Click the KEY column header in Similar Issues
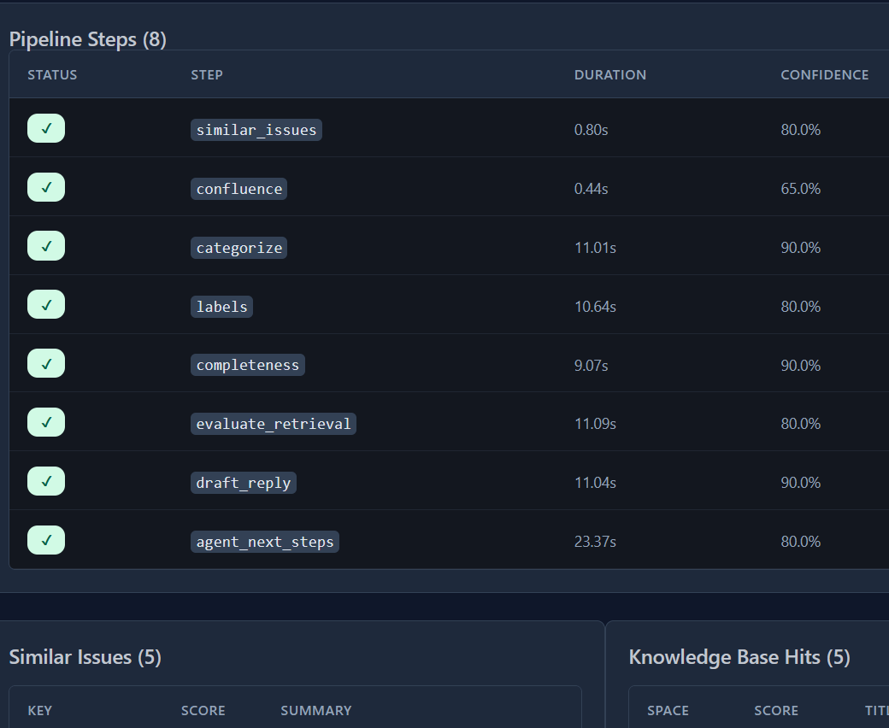The width and height of the screenshot is (889, 728). tap(39, 710)
